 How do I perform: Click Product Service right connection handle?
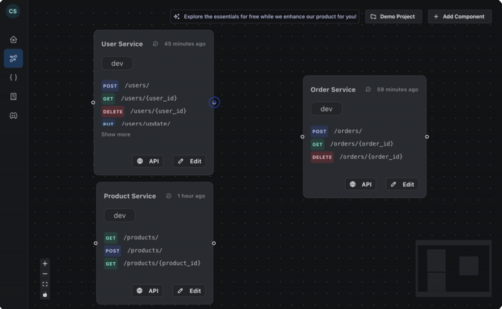[214, 243]
